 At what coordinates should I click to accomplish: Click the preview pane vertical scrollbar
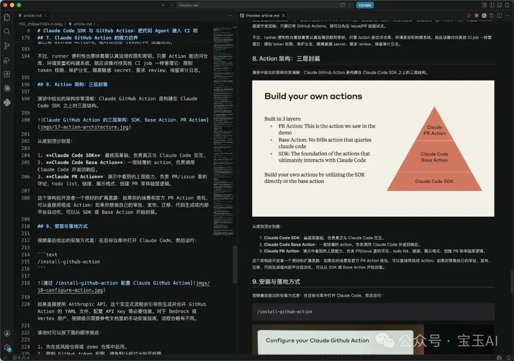pyautogui.click(x=512, y=281)
